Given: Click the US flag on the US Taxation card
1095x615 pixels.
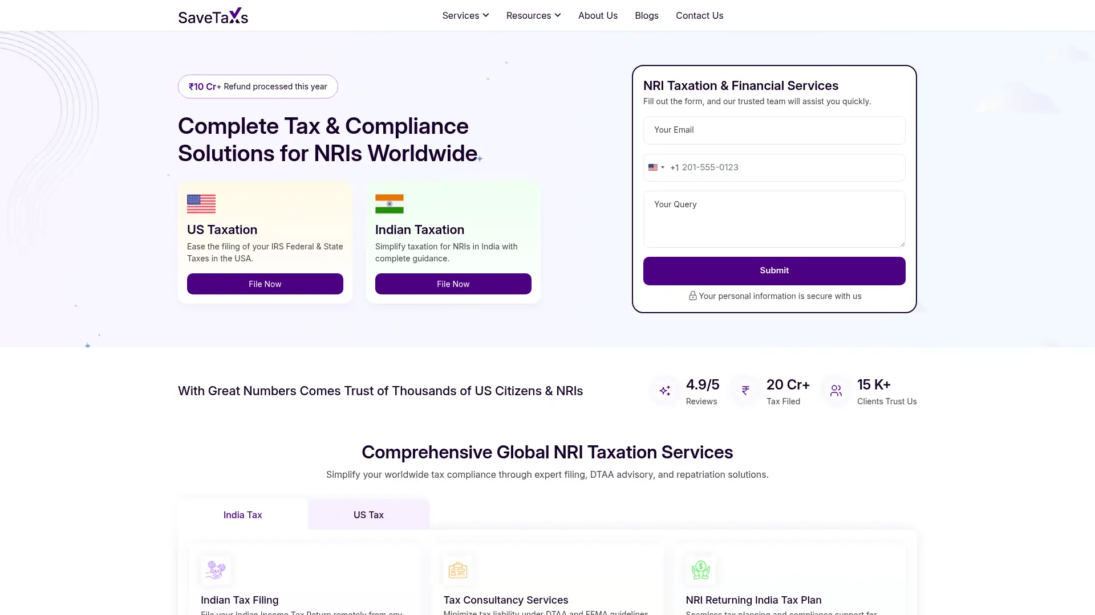Looking at the screenshot, I should click(x=201, y=203).
